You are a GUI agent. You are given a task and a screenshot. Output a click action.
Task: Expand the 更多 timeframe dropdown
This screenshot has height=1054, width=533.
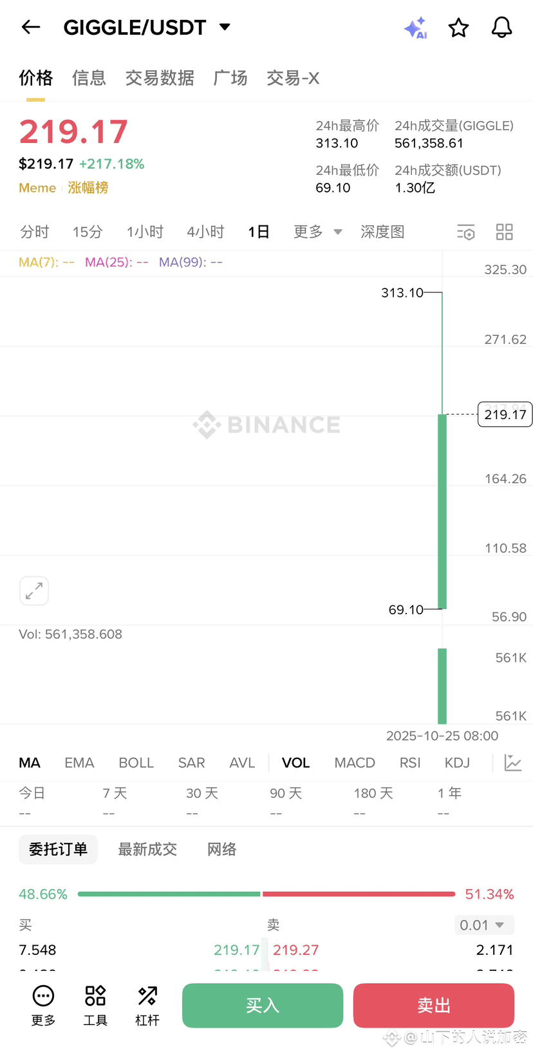click(317, 232)
